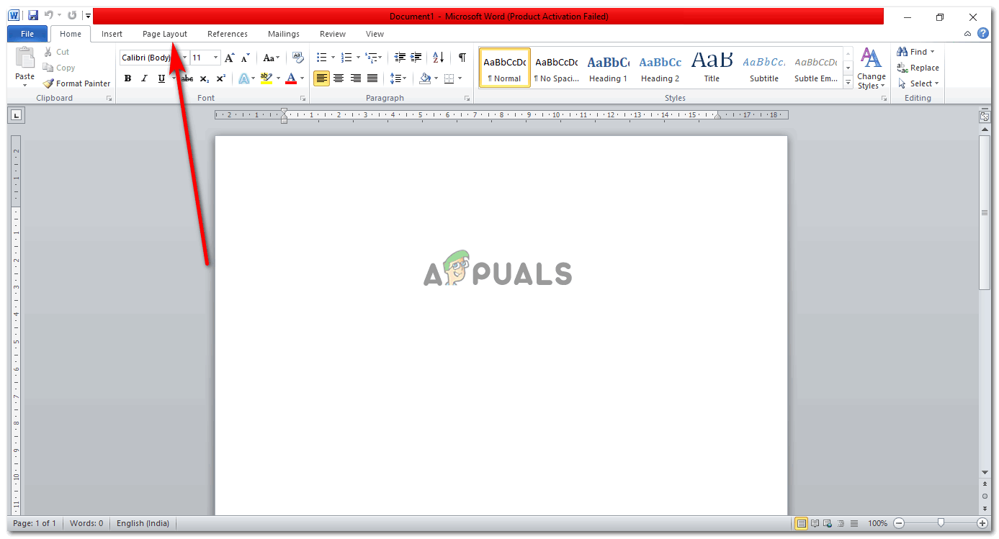Click the zoom slider handle
Screen dimensions: 999x539
(940, 523)
